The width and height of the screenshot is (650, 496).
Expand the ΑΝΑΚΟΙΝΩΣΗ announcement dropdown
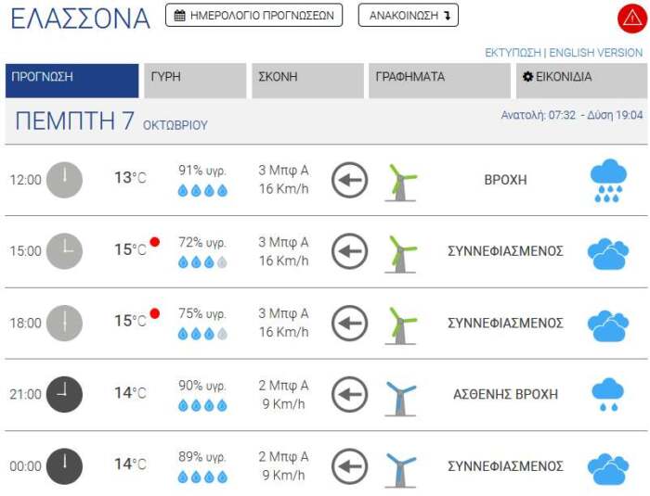(409, 16)
